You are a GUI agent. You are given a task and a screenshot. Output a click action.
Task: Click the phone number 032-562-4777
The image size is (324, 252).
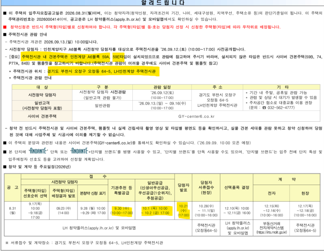[x=281, y=108]
